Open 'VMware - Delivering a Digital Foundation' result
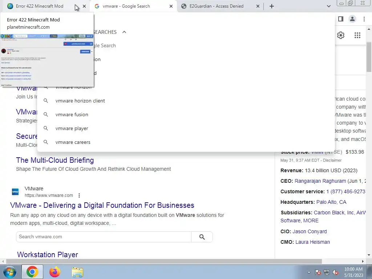 tap(102, 205)
